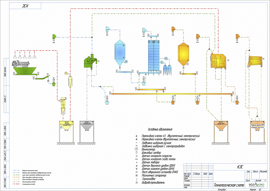Select the 'Формат А2' text
The width and height of the screenshot is (270, 191).
tap(255, 190)
